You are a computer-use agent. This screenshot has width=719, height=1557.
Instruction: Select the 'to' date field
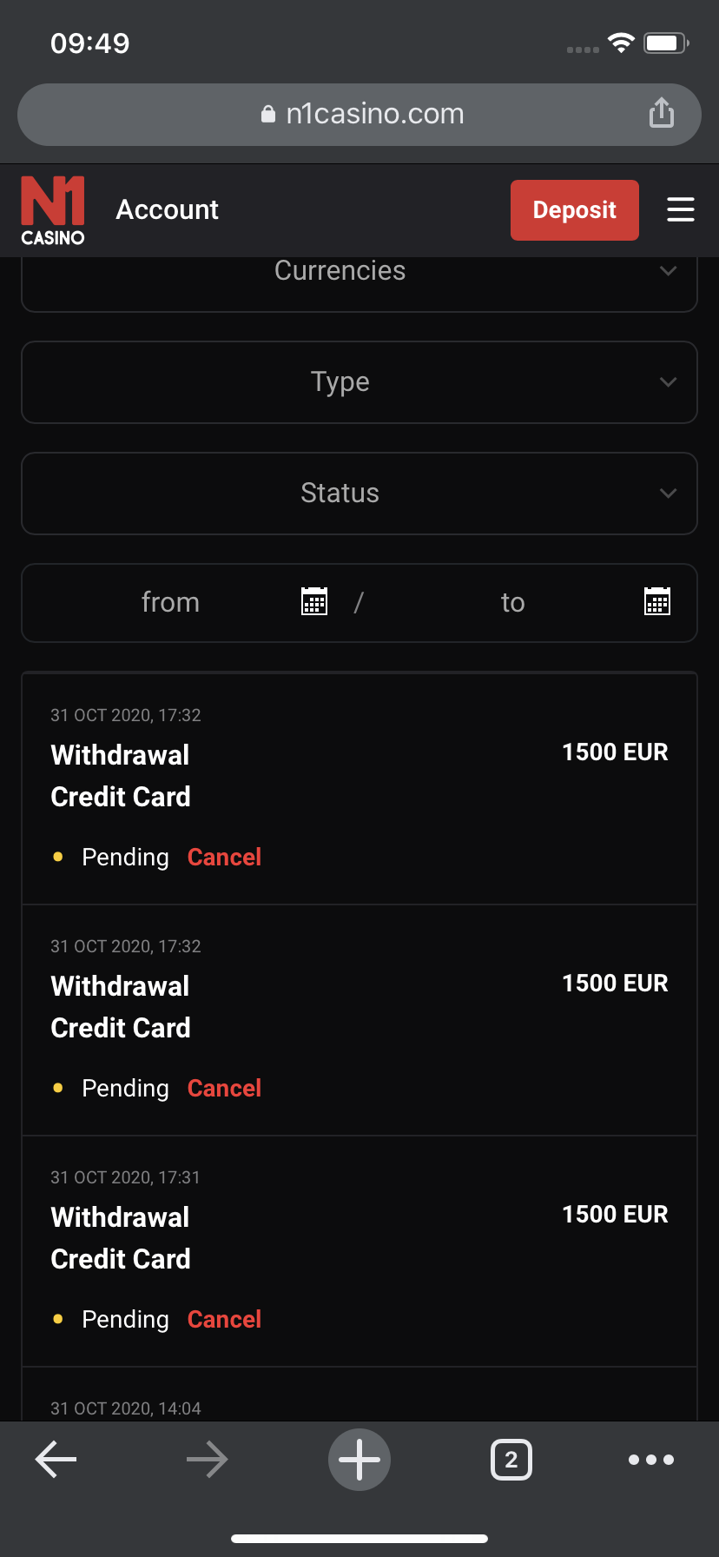[513, 602]
